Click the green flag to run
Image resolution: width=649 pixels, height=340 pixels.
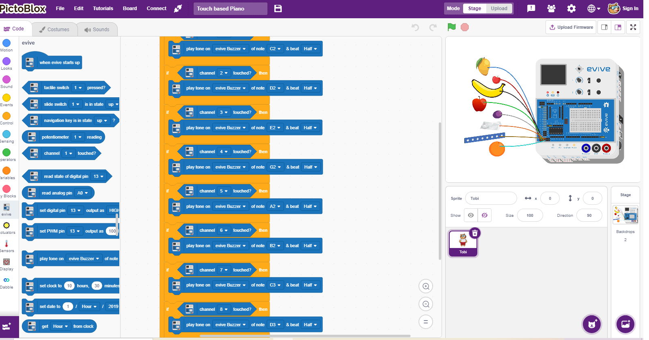[451, 27]
